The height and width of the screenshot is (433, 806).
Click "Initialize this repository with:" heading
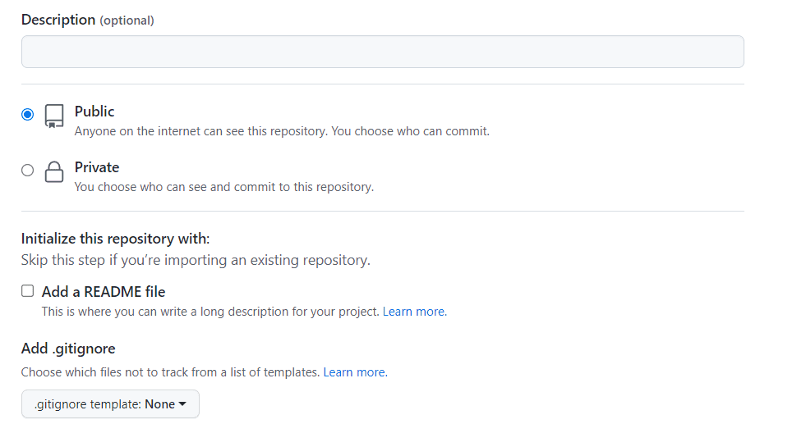point(116,239)
